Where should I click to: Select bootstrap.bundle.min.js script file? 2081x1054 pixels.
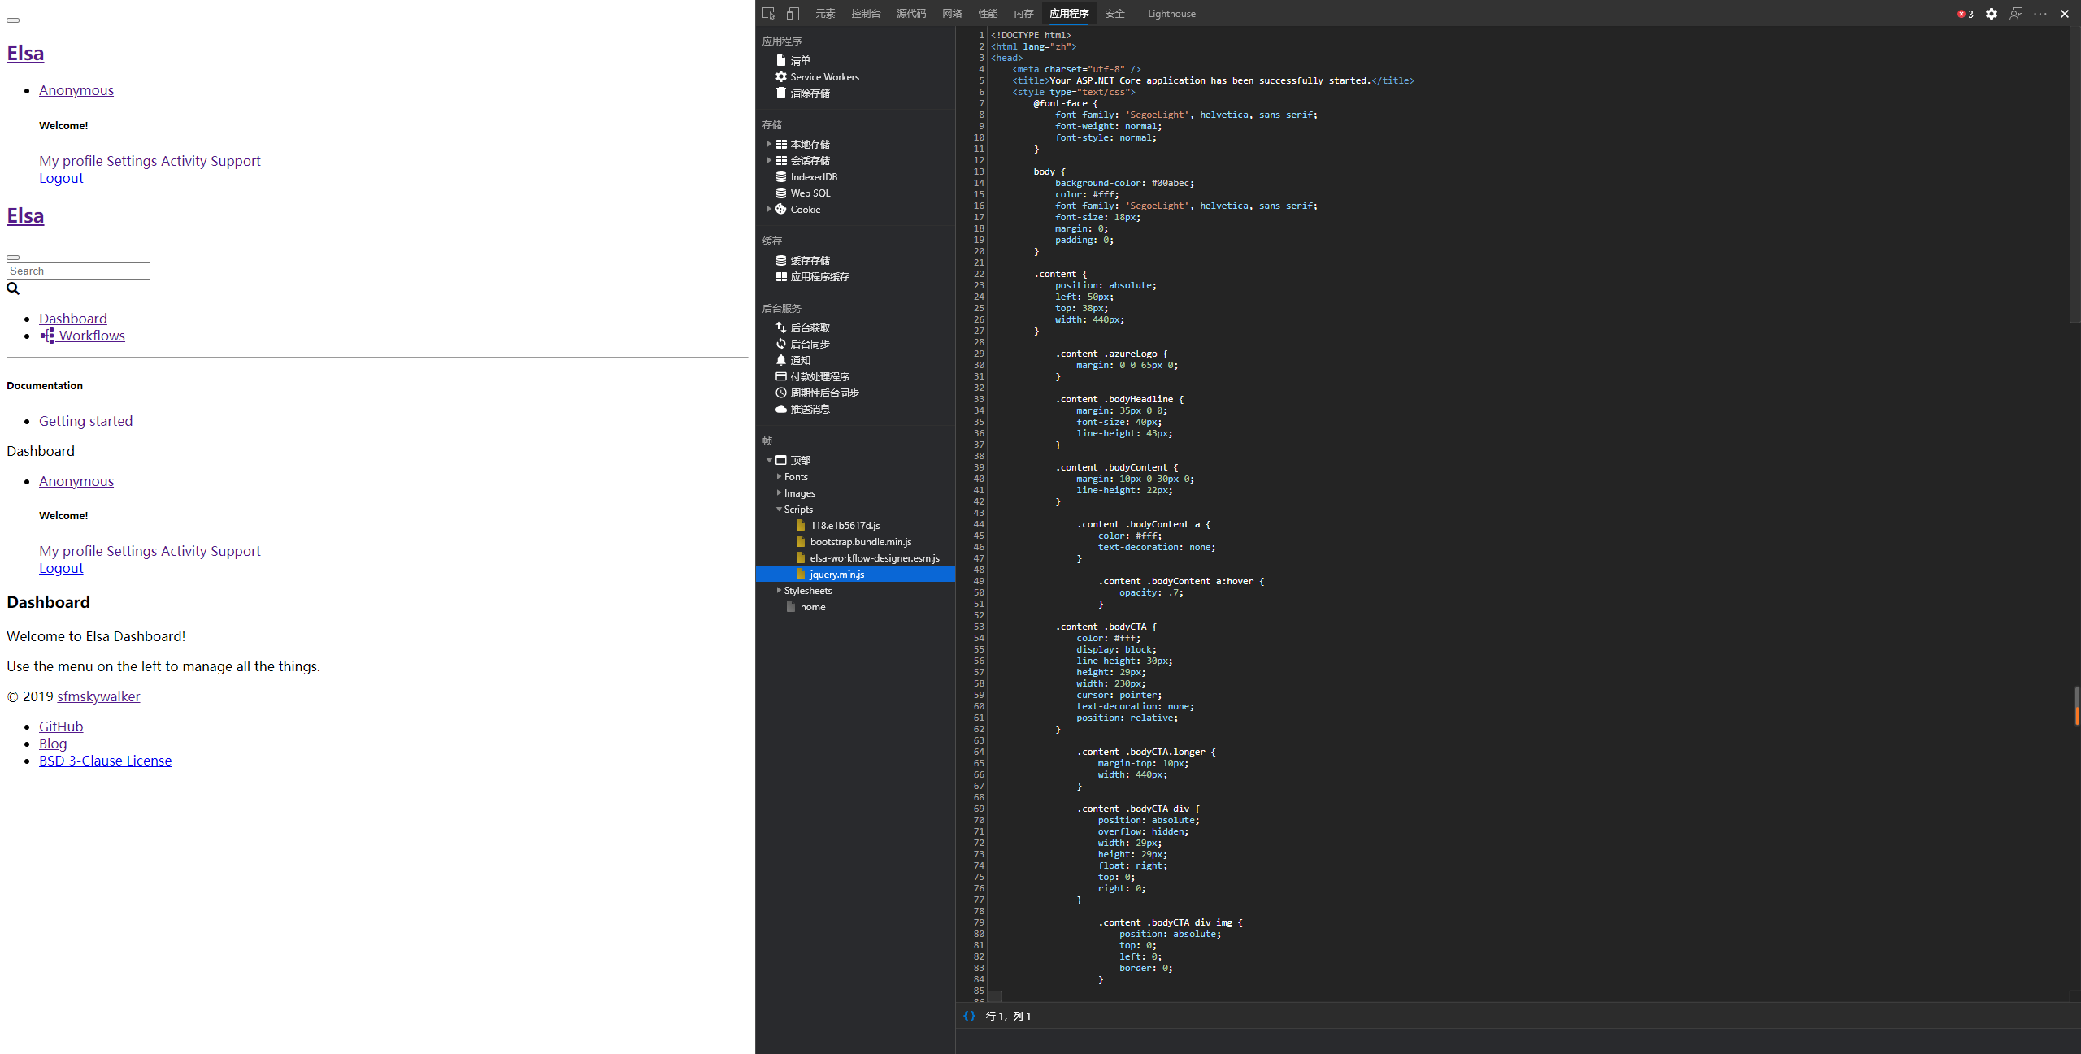tap(855, 541)
